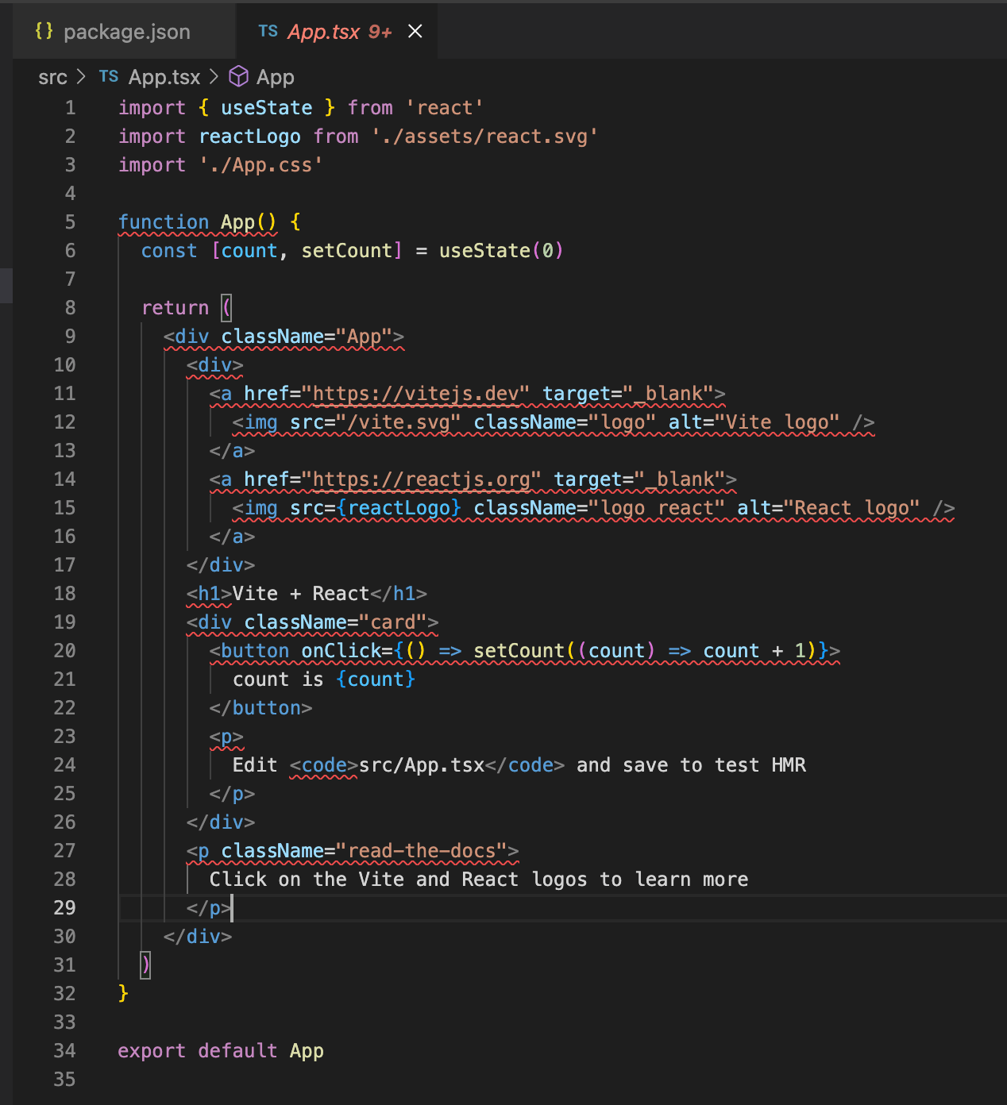Open the App.tsx breadcrumb item
1007x1105 pixels.
pyautogui.click(x=164, y=77)
